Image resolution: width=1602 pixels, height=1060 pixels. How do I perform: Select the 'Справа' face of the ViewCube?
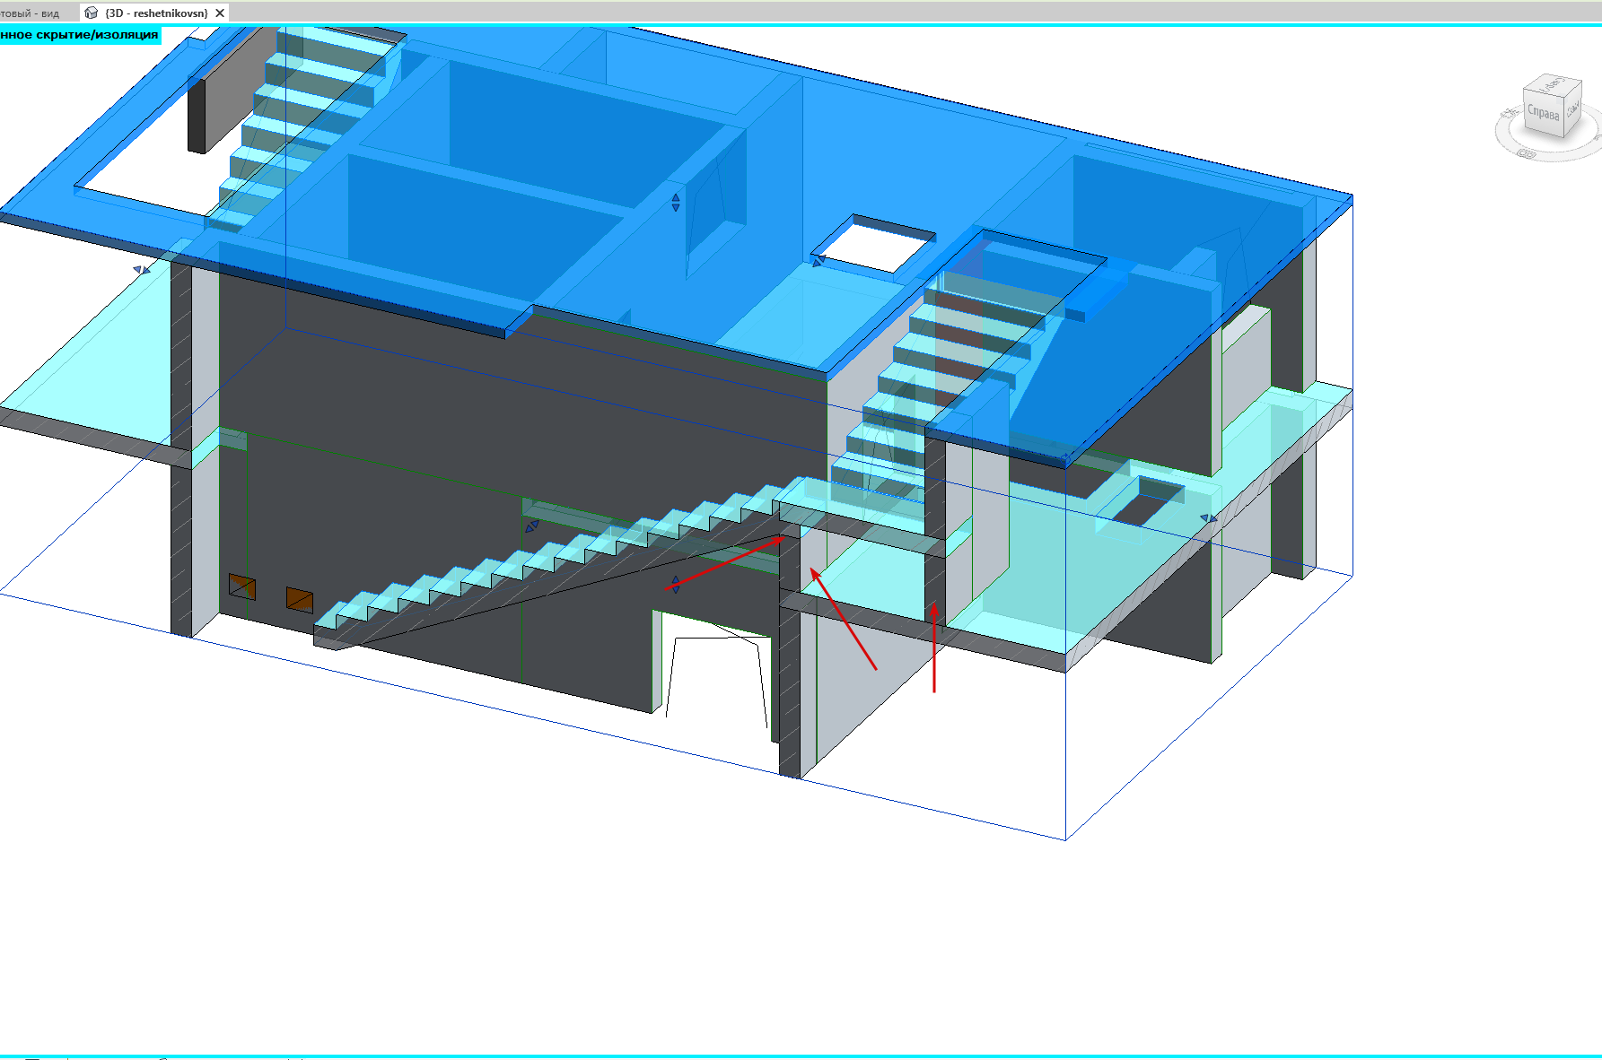(1543, 114)
